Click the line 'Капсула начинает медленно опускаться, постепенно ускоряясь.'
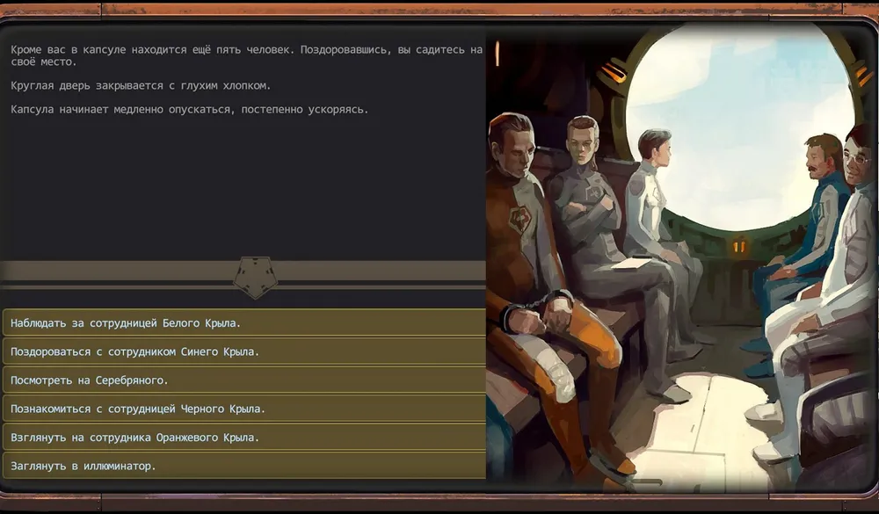 point(190,109)
